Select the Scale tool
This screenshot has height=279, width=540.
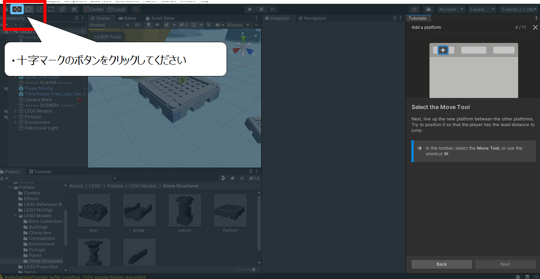coord(40,9)
